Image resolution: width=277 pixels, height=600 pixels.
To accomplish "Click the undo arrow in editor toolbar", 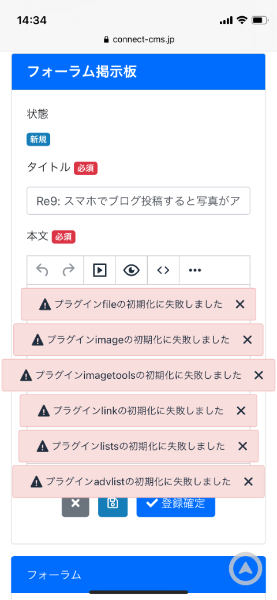I will pos(42,270).
